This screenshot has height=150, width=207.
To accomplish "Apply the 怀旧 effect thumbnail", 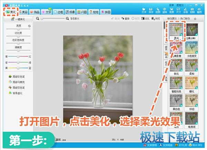I will [192, 101].
